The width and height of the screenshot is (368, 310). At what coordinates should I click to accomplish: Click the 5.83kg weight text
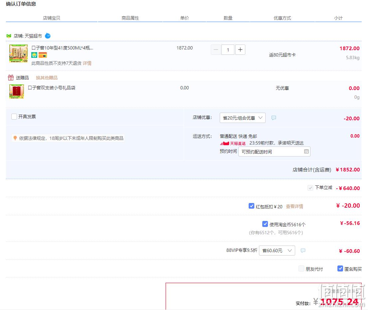tap(353, 57)
